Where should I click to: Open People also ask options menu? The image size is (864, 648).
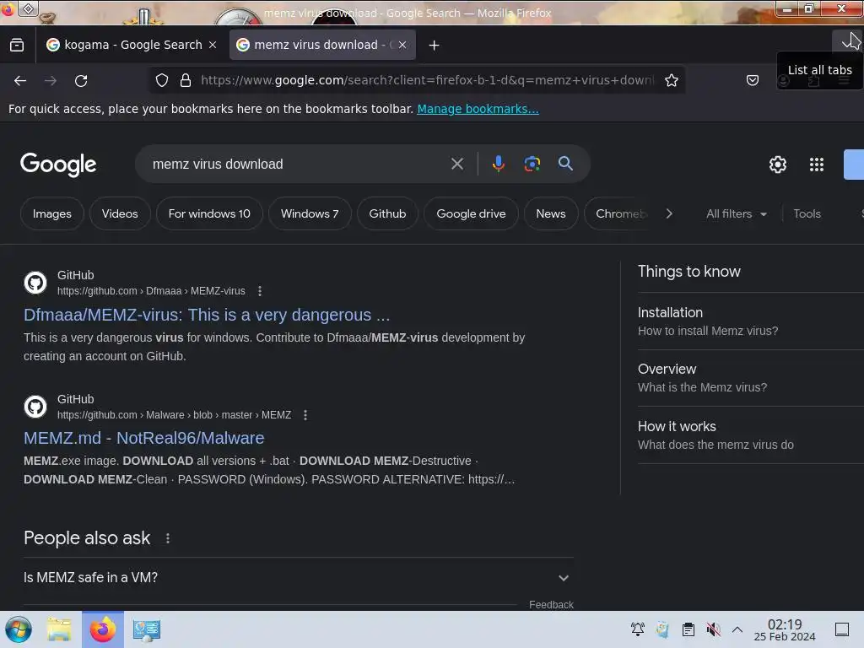(168, 538)
